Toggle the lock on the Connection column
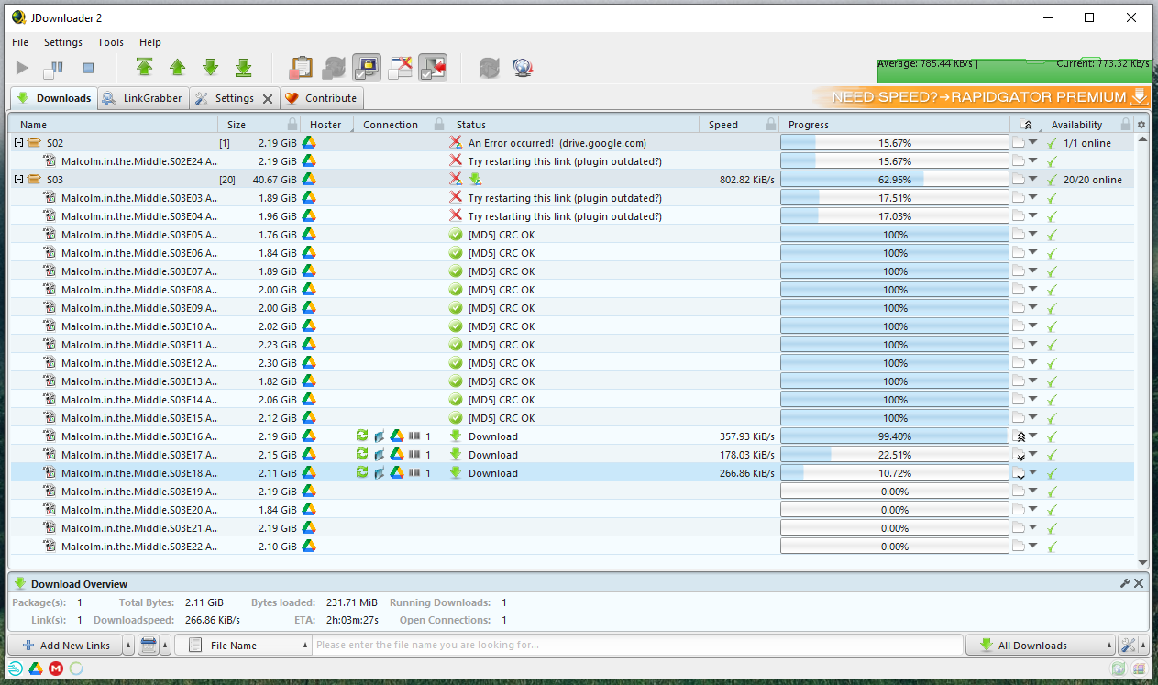Screen dimensions: 1158x685 (x=439, y=125)
